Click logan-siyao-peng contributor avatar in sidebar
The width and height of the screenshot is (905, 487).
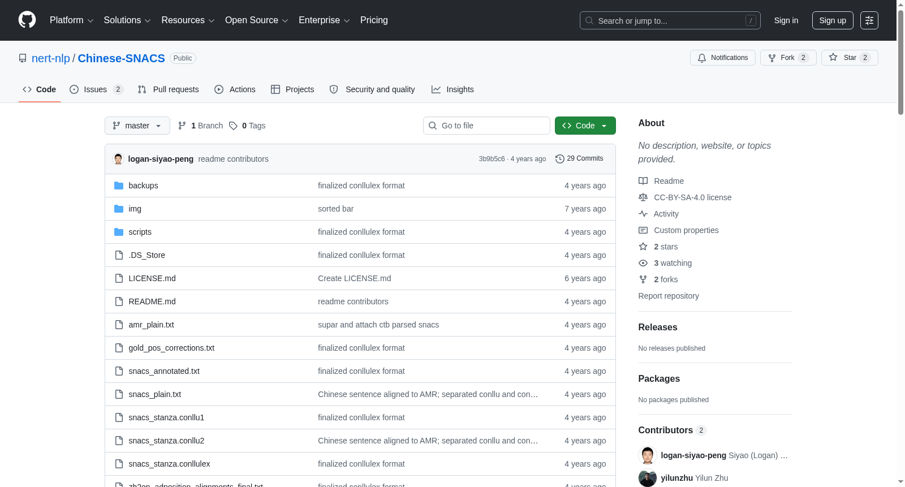pos(648,455)
